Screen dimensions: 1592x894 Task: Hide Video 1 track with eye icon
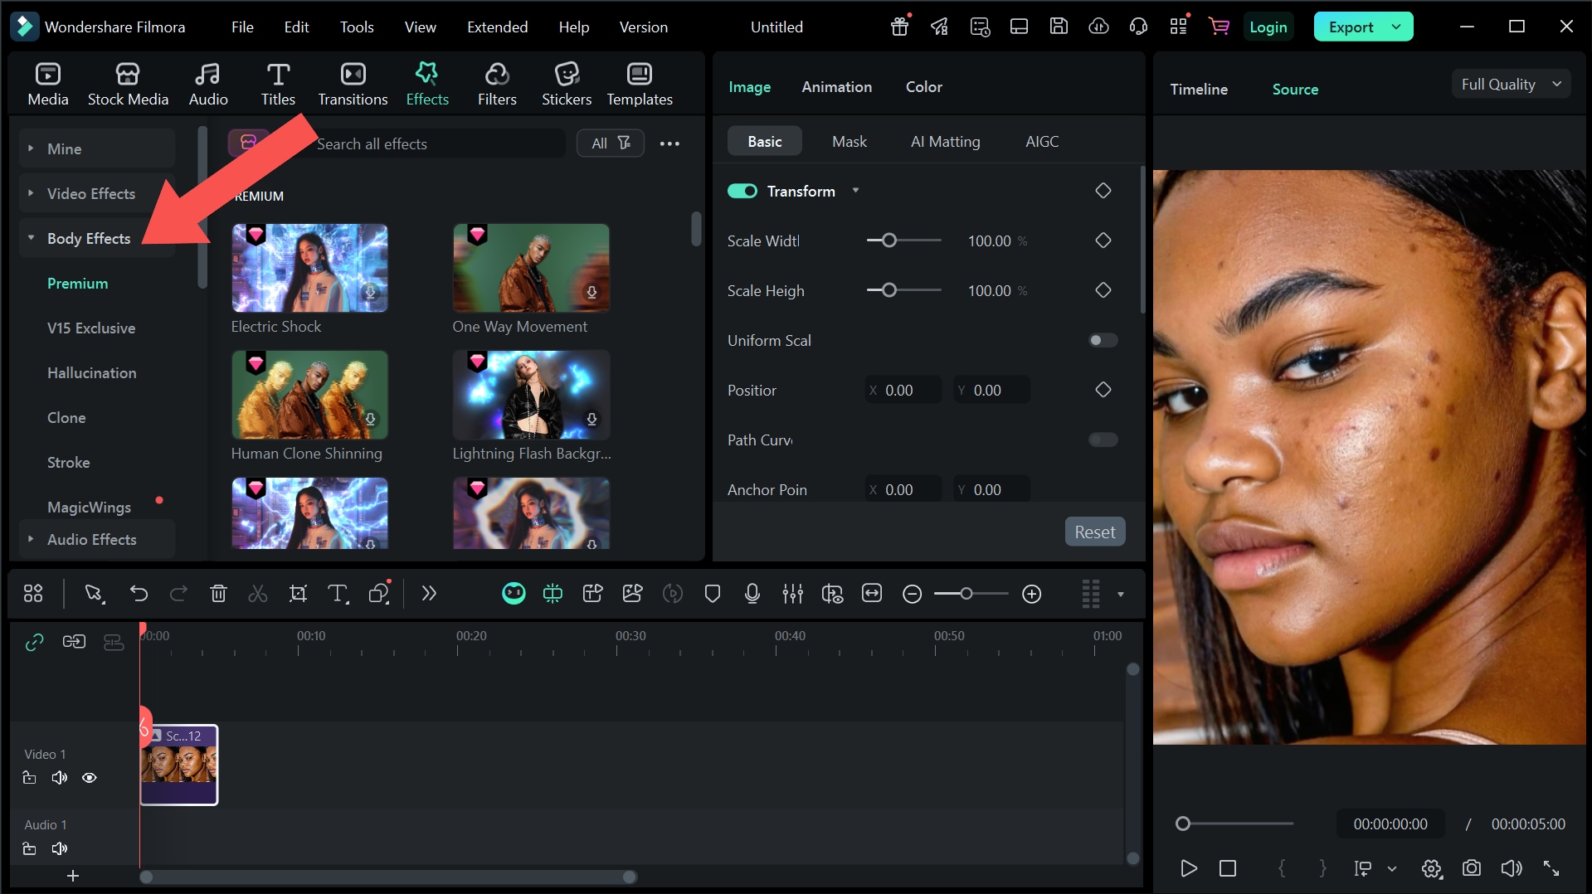click(90, 778)
